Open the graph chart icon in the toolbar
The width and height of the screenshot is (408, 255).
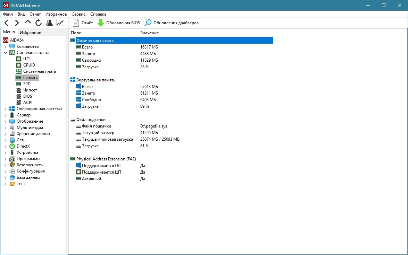click(60, 23)
